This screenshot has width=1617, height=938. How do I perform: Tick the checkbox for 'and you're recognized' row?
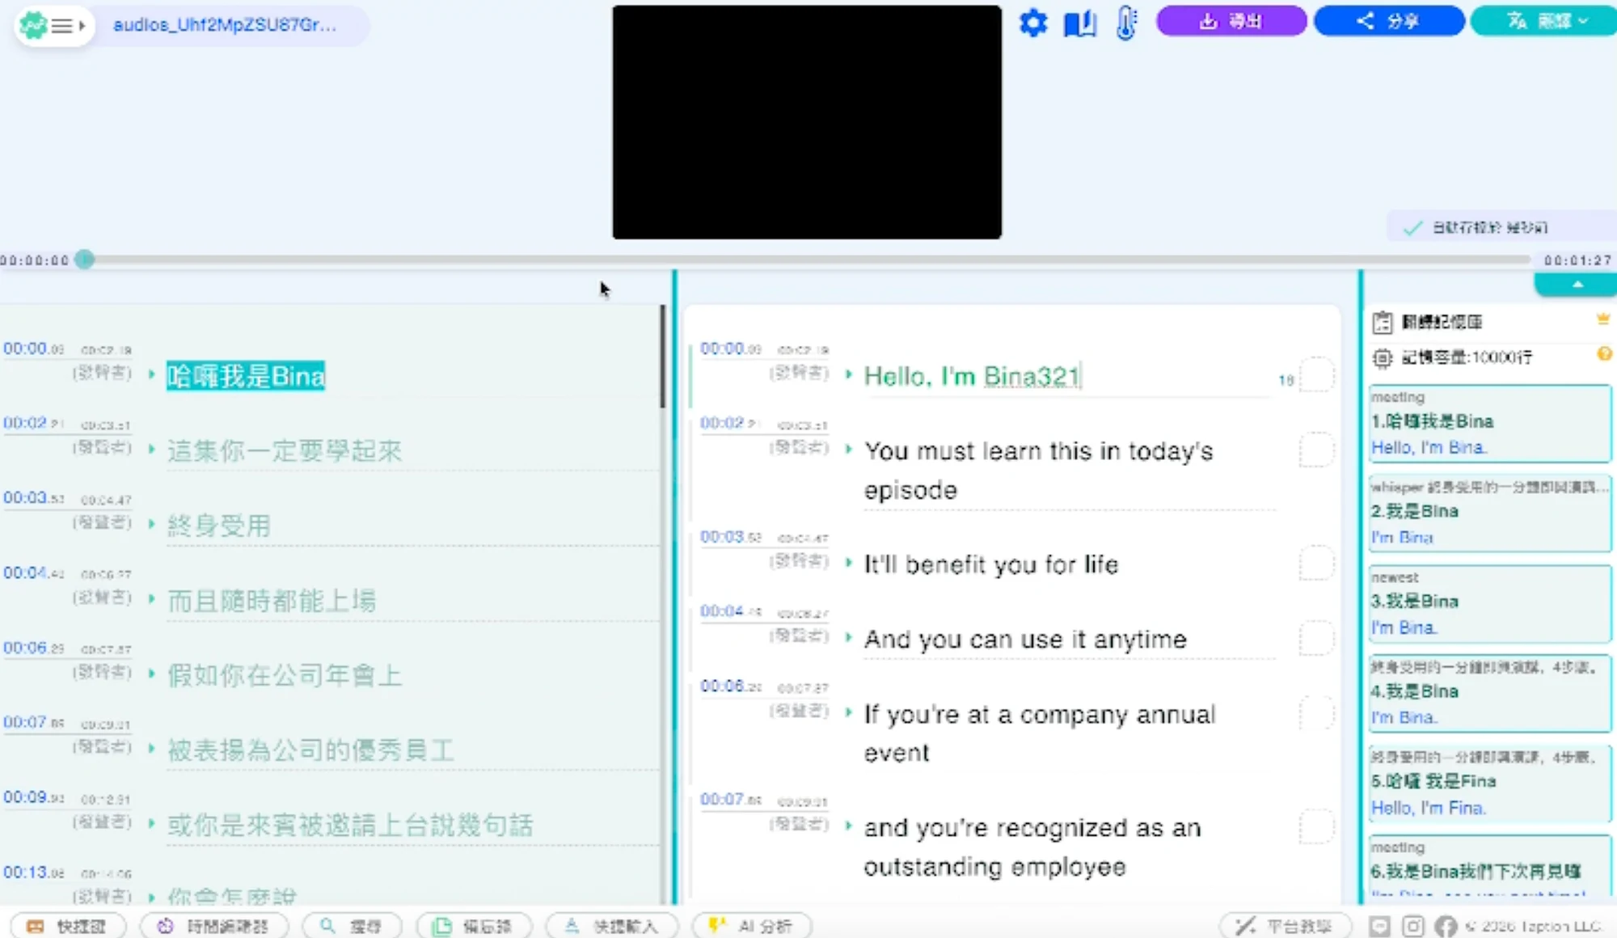coord(1316,826)
